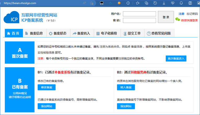Open browser Extensions puzzle icon

coord(128,3)
